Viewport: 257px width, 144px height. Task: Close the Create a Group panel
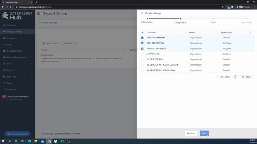[142, 13]
